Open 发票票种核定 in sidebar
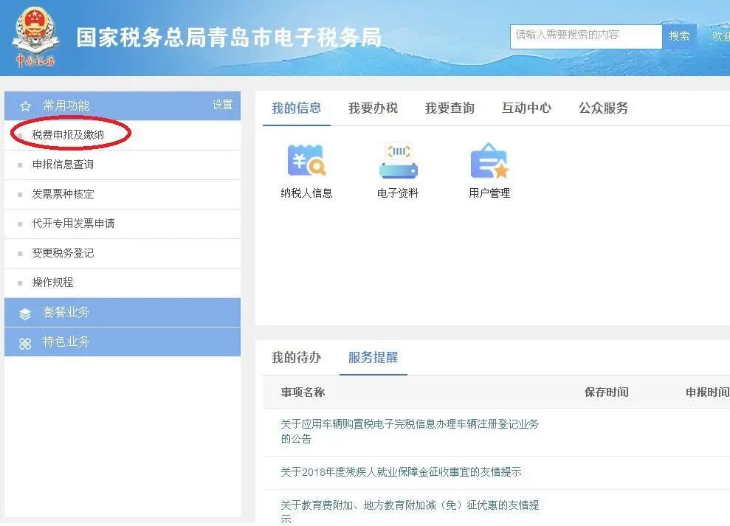The image size is (730, 526). click(123, 194)
